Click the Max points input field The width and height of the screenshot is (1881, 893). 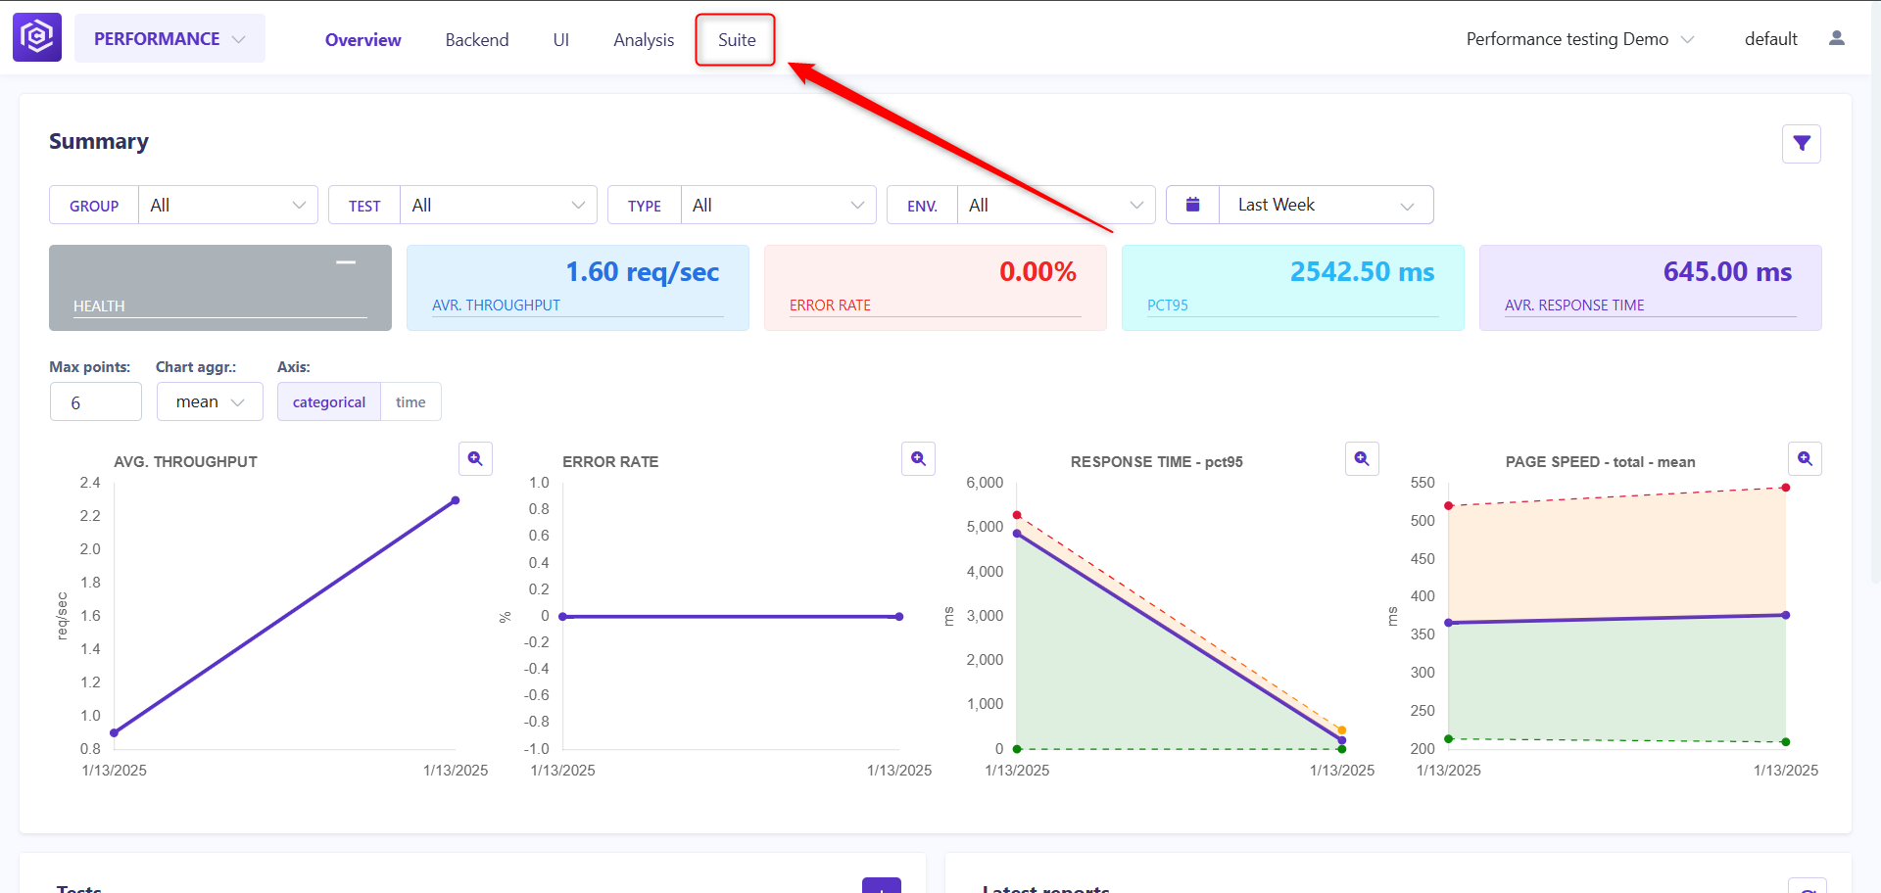pos(96,401)
